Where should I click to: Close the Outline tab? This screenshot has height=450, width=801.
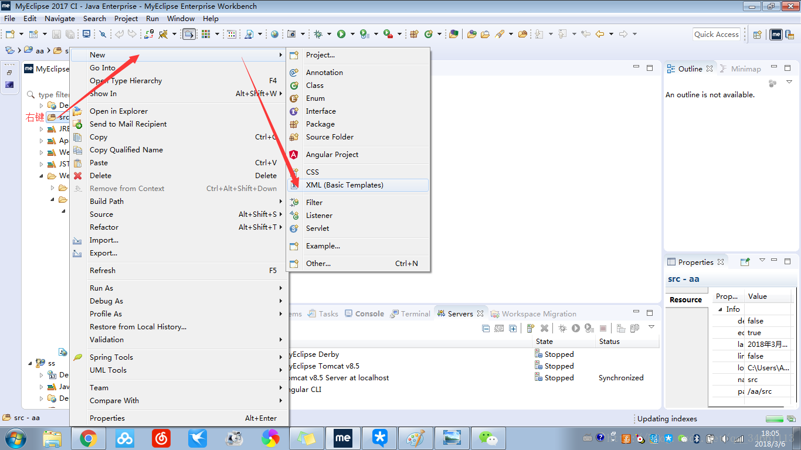pos(710,69)
